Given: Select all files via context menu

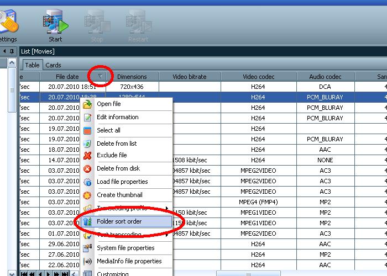Looking at the screenshot, I should tap(108, 130).
